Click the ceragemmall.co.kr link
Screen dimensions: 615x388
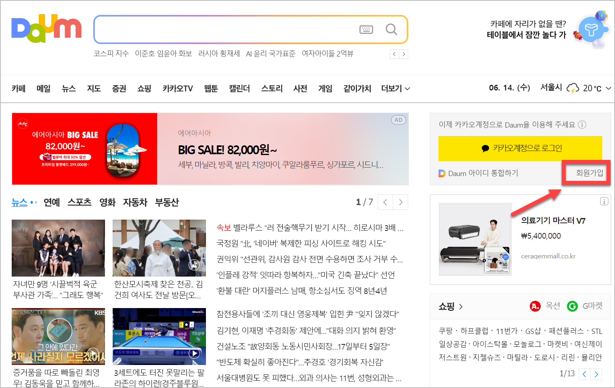pyautogui.click(x=548, y=256)
